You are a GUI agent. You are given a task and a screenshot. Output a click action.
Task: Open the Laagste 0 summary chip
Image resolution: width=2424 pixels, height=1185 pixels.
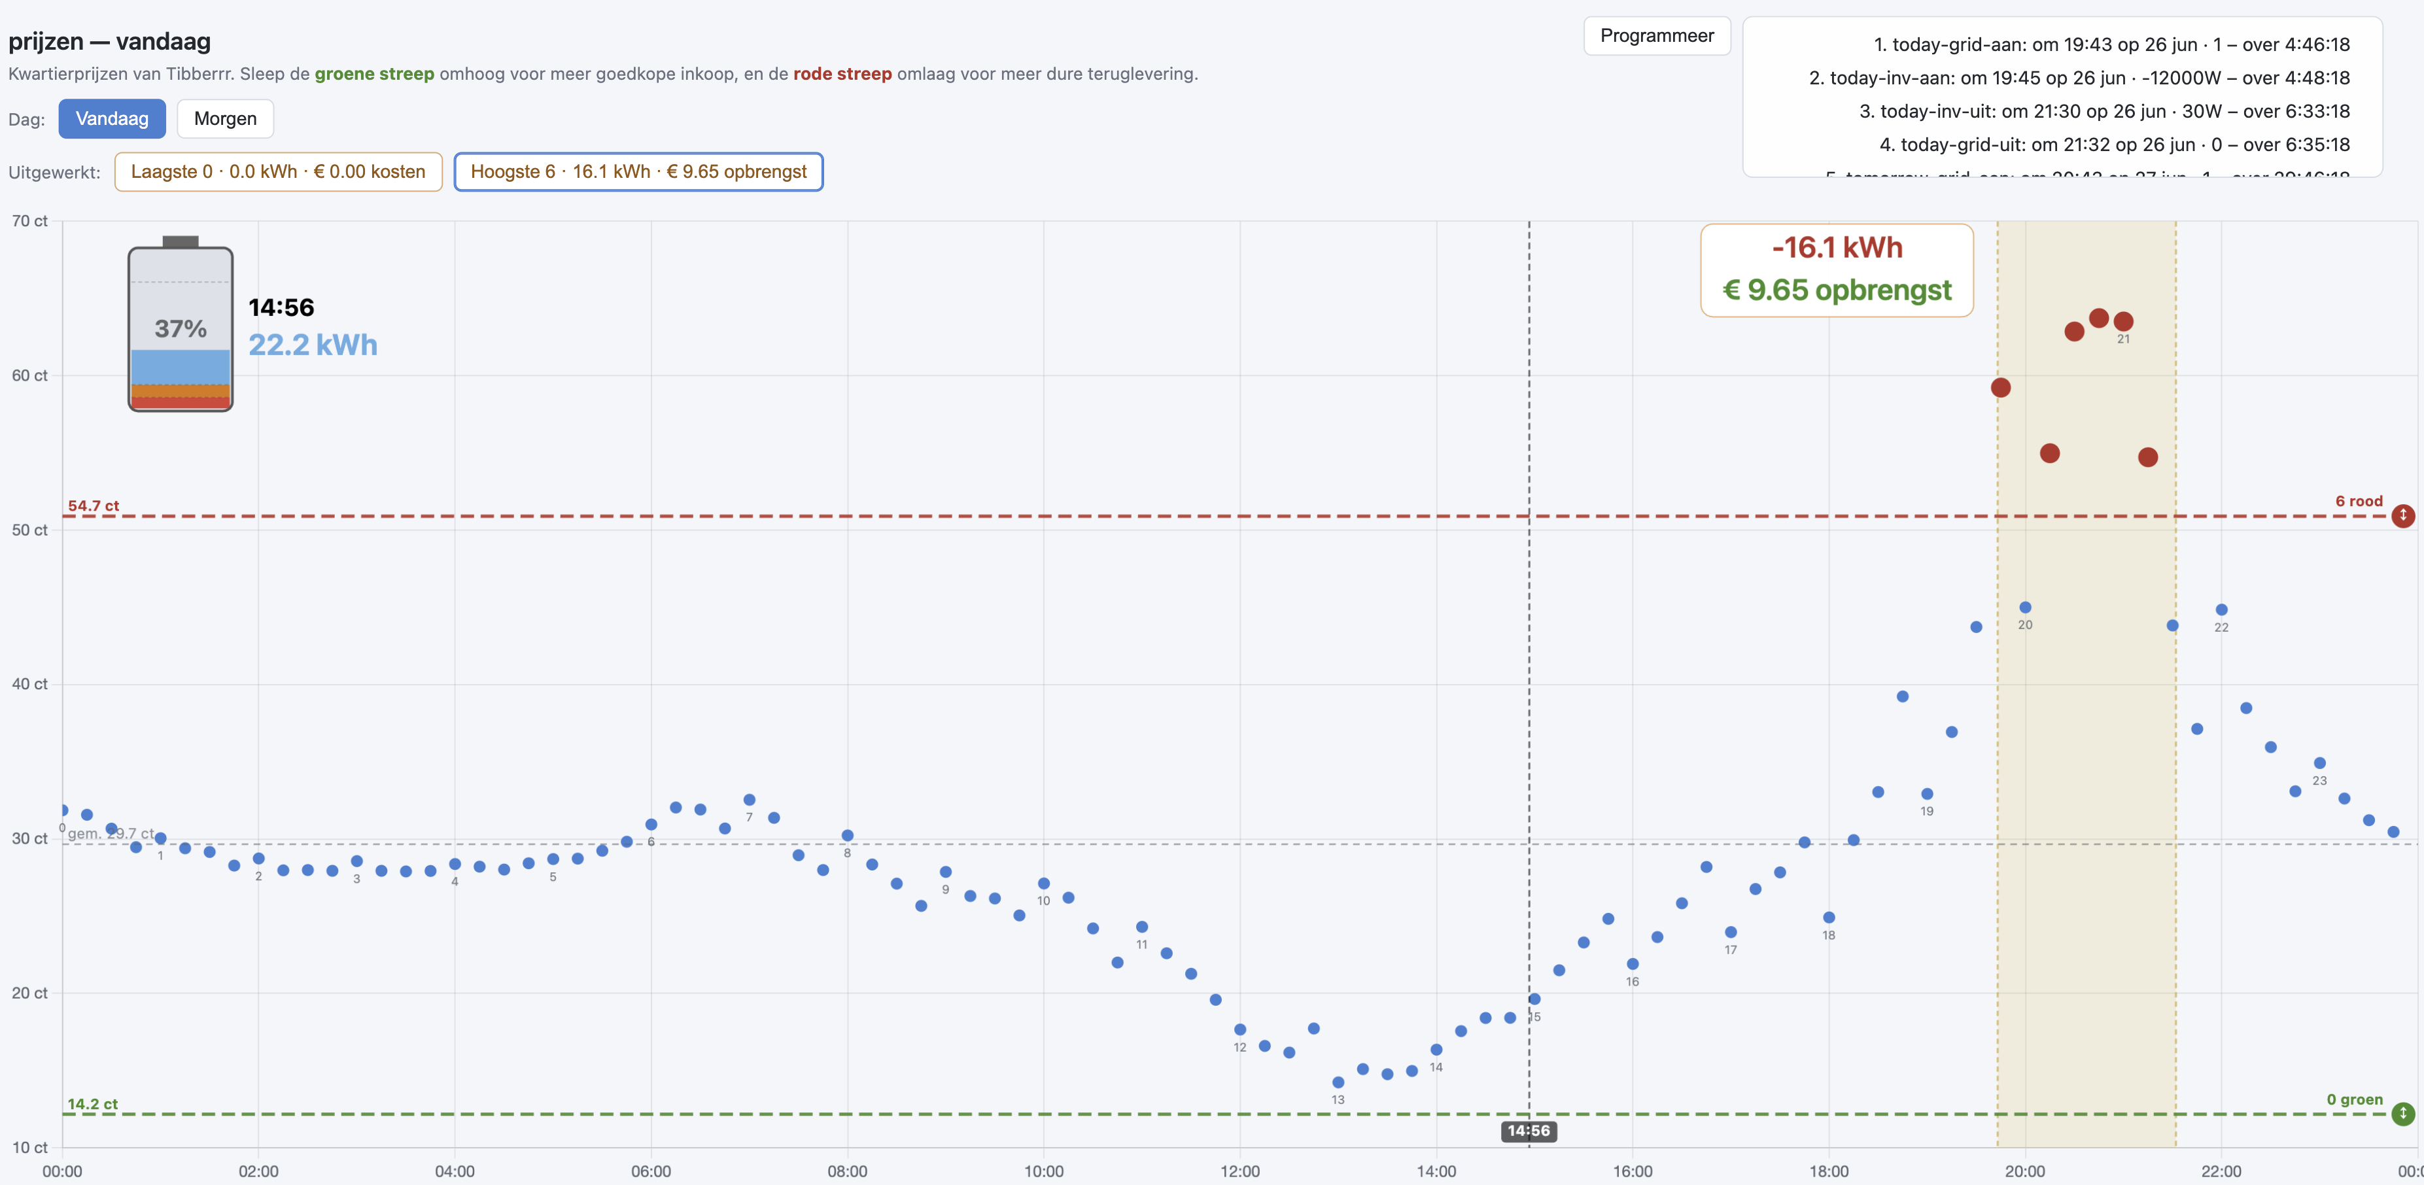279,171
